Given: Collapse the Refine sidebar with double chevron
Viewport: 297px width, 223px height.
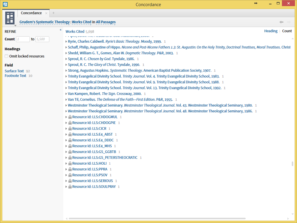Looking at the screenshot, I should pos(61,30).
